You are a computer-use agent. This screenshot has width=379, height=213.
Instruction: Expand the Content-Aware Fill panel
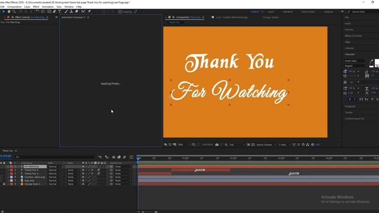pyautogui.click(x=354, y=118)
